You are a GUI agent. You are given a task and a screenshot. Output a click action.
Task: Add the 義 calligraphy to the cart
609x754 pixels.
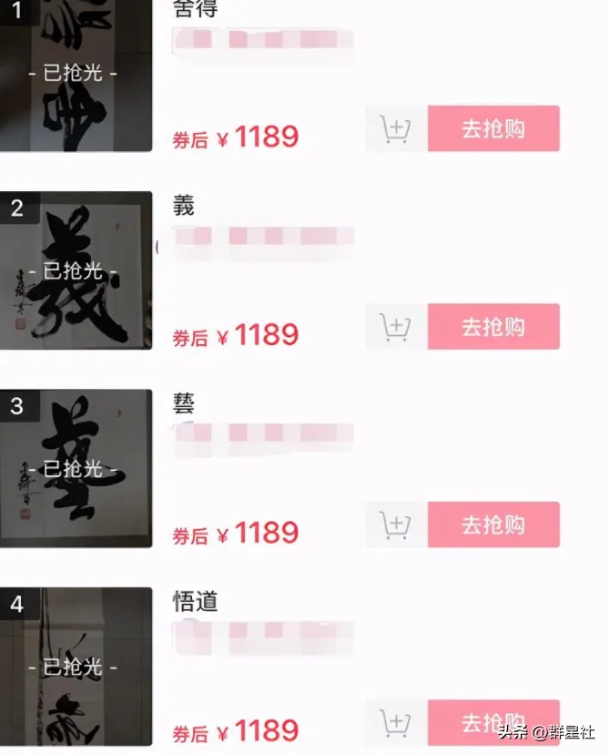click(x=397, y=327)
